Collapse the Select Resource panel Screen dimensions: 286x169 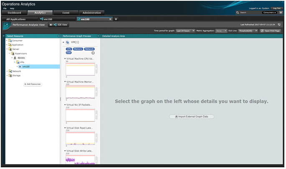[59, 36]
